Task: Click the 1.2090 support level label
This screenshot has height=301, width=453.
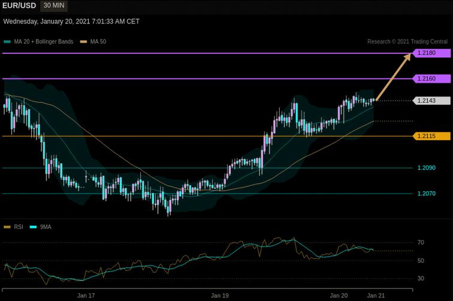Action: [x=427, y=168]
